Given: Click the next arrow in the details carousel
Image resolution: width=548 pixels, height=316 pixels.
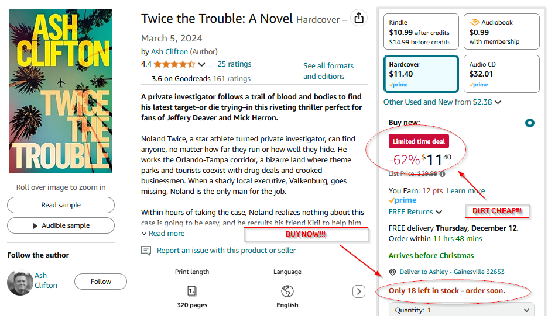Looking at the screenshot, I should pos(358,291).
